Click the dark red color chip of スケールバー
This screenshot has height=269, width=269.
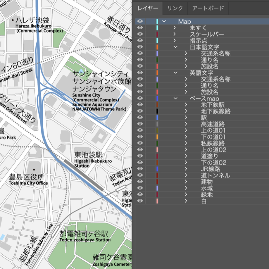[x=157, y=34]
